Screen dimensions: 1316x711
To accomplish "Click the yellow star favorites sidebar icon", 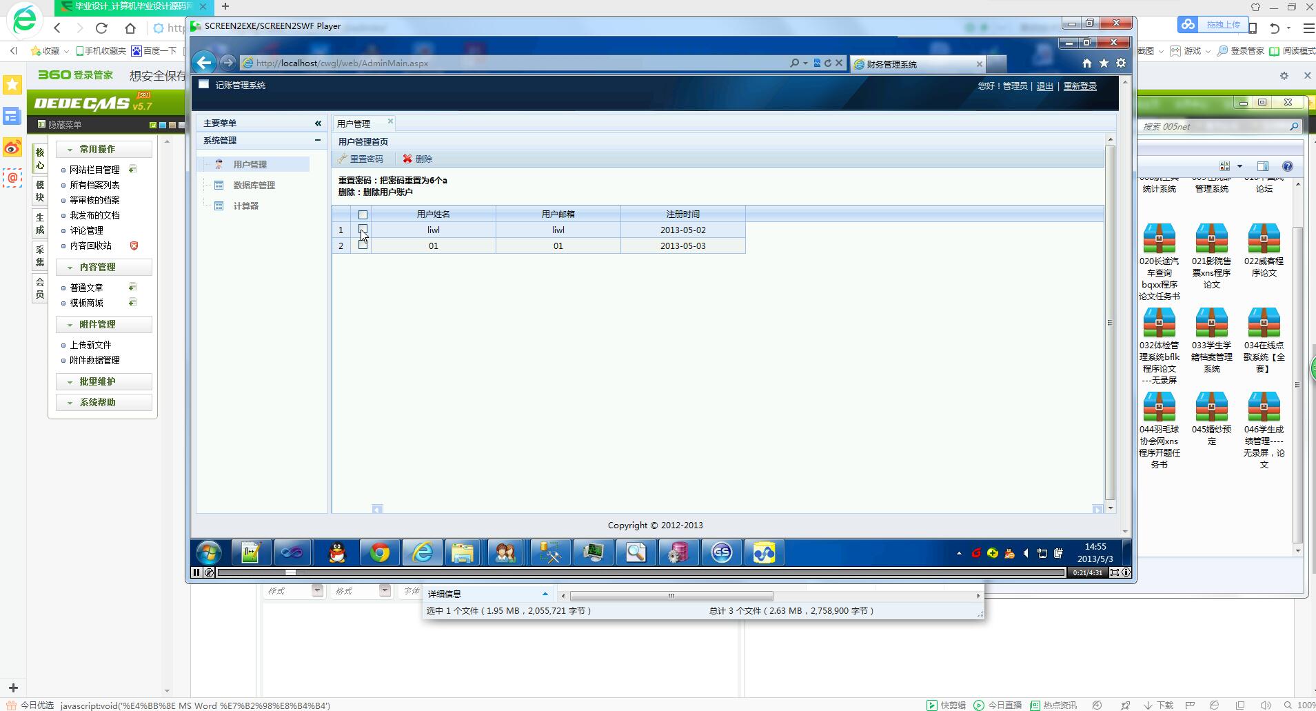I will coord(12,85).
